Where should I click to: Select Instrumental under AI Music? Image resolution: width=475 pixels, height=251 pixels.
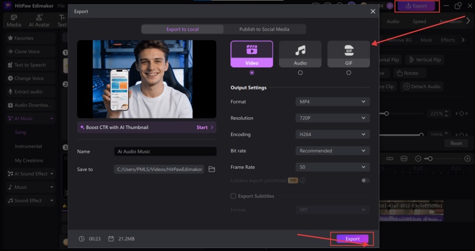point(28,146)
